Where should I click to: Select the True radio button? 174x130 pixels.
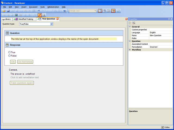(10, 52)
